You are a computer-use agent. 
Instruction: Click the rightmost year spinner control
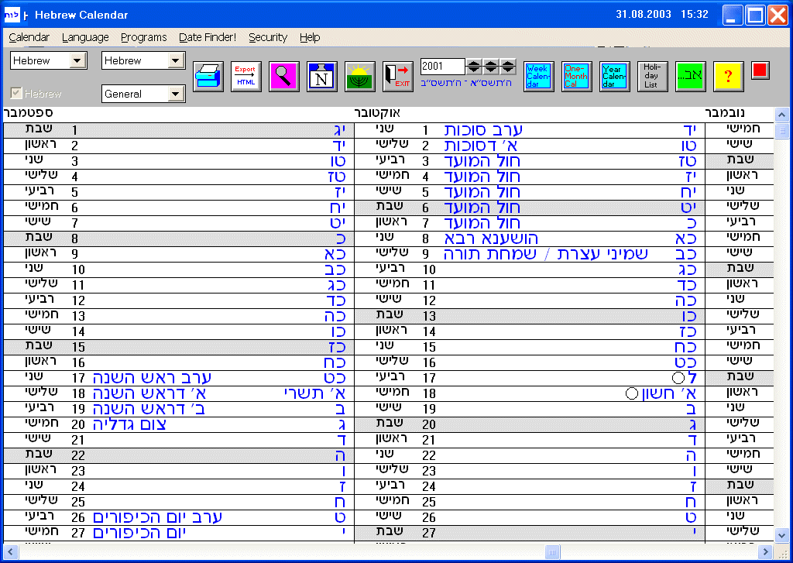(x=508, y=67)
